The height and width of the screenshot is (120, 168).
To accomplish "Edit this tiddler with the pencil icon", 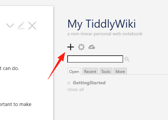I will [21, 26].
